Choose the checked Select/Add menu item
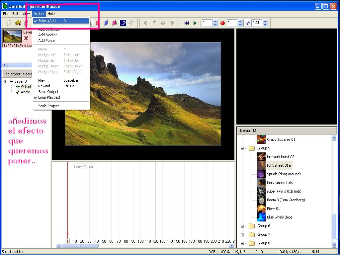340x255 pixels. coord(61,21)
